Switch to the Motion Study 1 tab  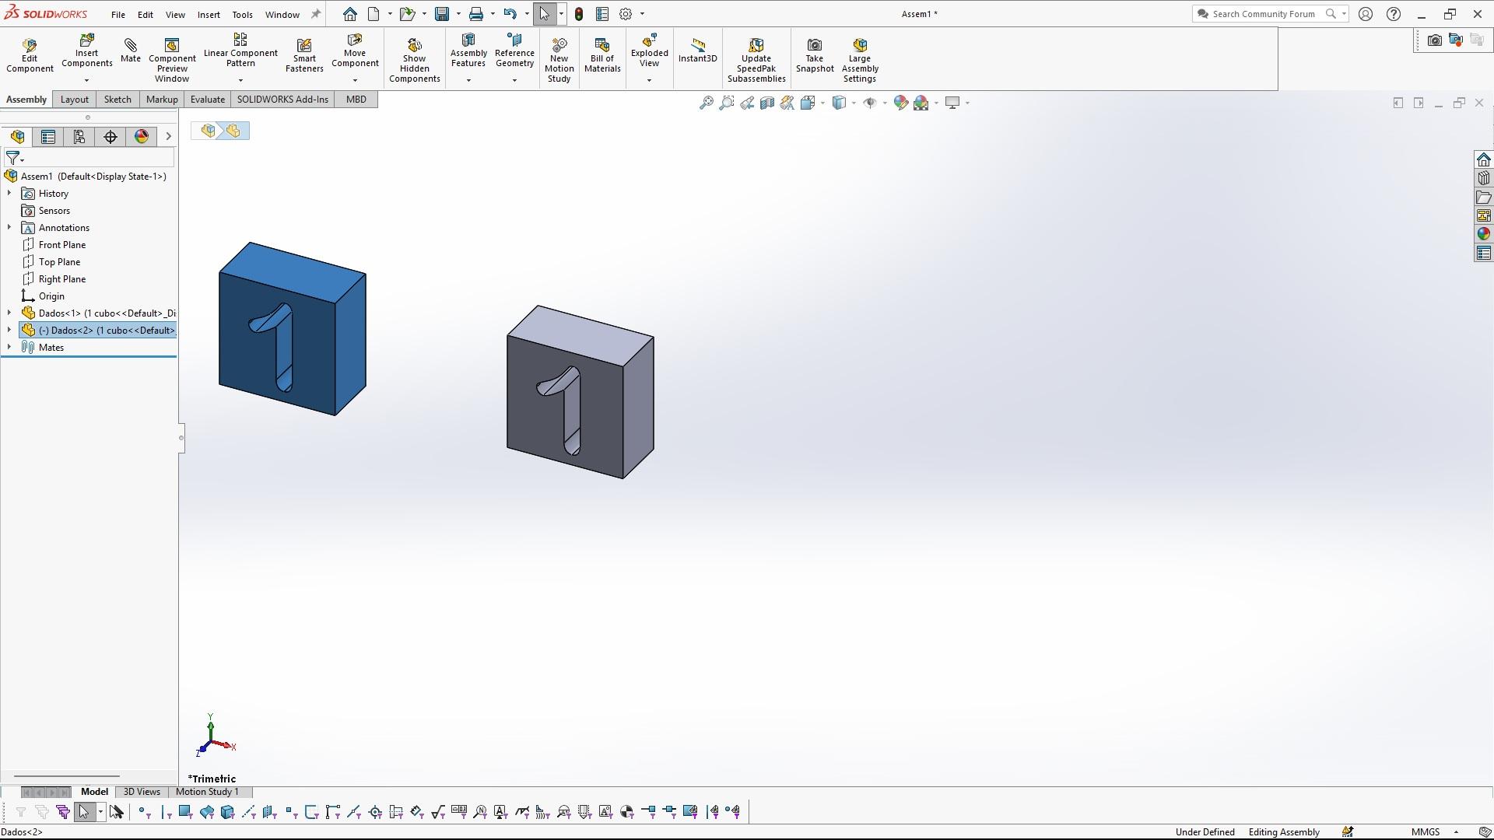point(207,792)
